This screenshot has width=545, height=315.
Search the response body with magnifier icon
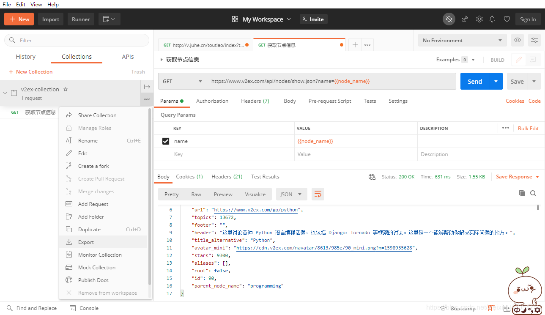[x=533, y=193]
